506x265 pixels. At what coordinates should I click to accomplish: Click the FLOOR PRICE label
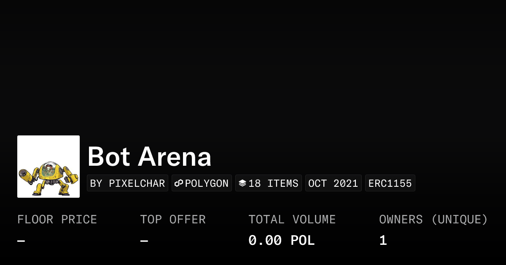click(x=57, y=220)
